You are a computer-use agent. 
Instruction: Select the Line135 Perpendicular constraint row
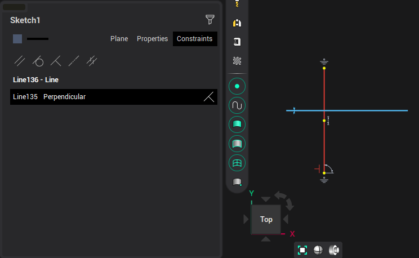point(113,97)
